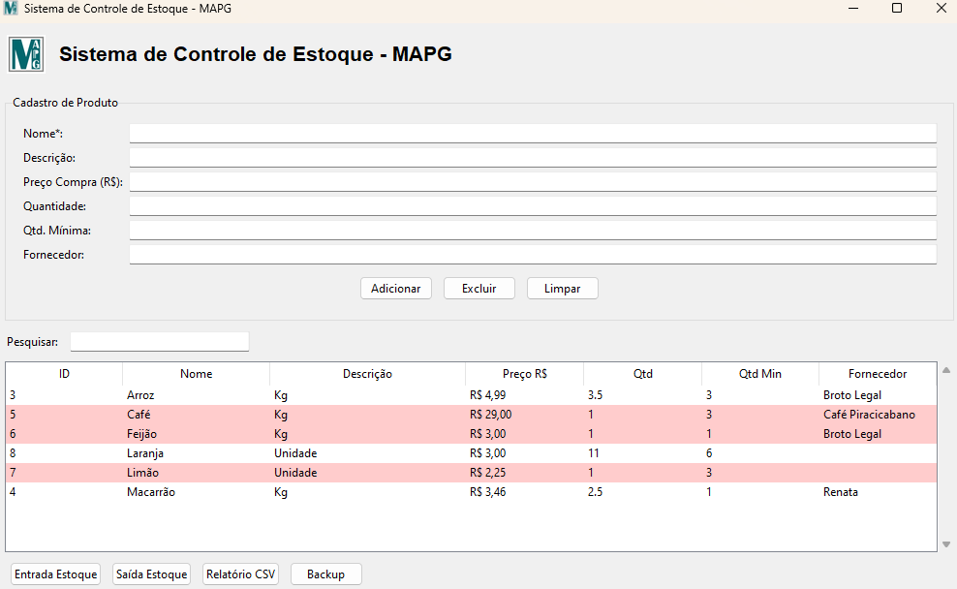Generate Relatório CSV
The width and height of the screenshot is (957, 589).
tap(240, 574)
